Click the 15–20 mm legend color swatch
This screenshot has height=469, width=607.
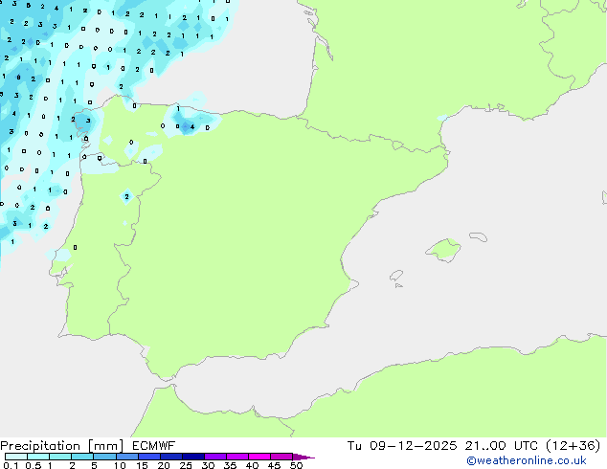tap(148, 457)
